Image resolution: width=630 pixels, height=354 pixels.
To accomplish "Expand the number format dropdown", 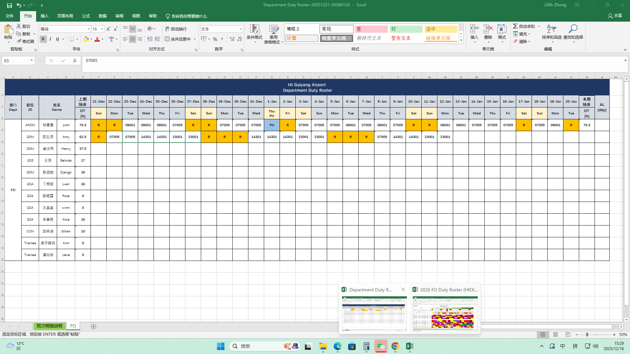I will pos(241,29).
